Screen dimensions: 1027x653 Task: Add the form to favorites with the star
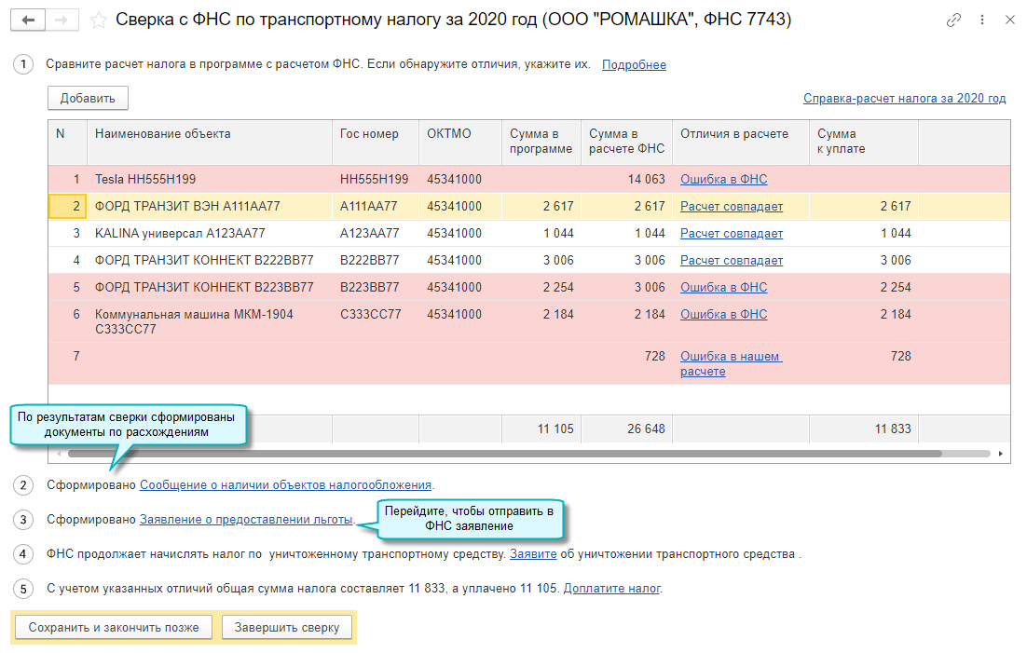coord(98,20)
